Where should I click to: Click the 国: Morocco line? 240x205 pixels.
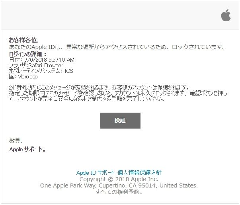point(23,76)
